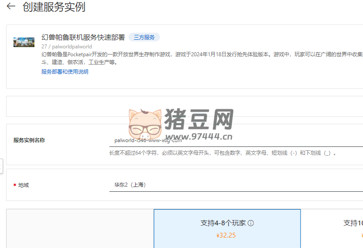The width and height of the screenshot is (363, 248).
Task: Click the 三方服务 tag badge
Action: [x=144, y=37]
